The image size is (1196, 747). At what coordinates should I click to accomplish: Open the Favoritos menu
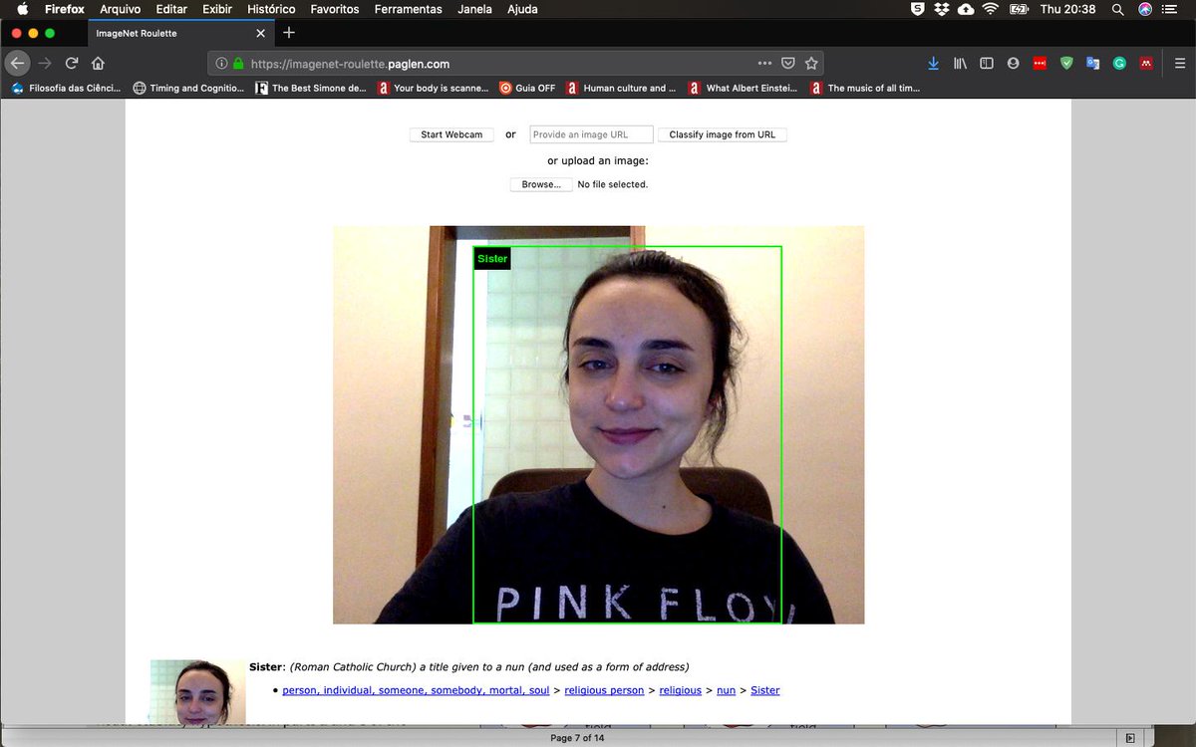click(x=335, y=9)
